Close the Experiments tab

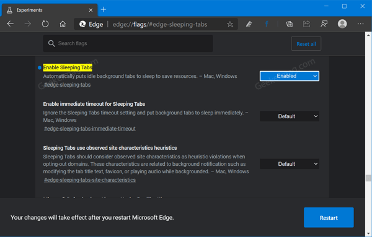(x=91, y=10)
